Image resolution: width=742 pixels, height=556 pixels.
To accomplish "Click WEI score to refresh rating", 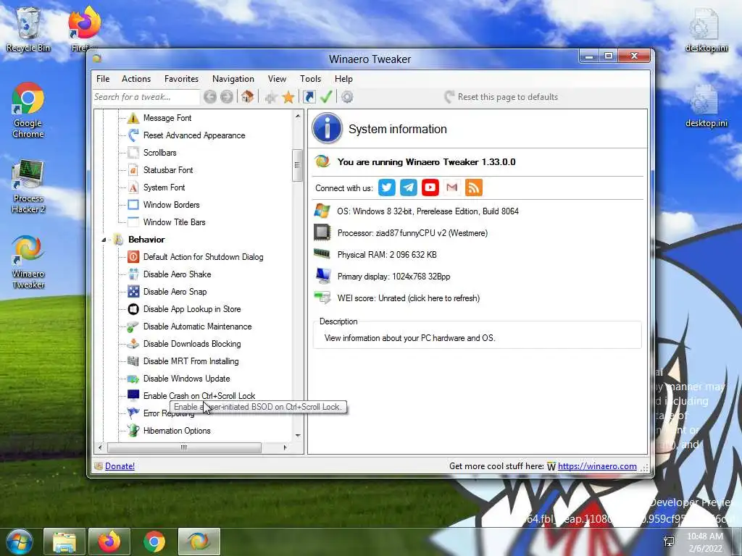I will click(x=409, y=298).
